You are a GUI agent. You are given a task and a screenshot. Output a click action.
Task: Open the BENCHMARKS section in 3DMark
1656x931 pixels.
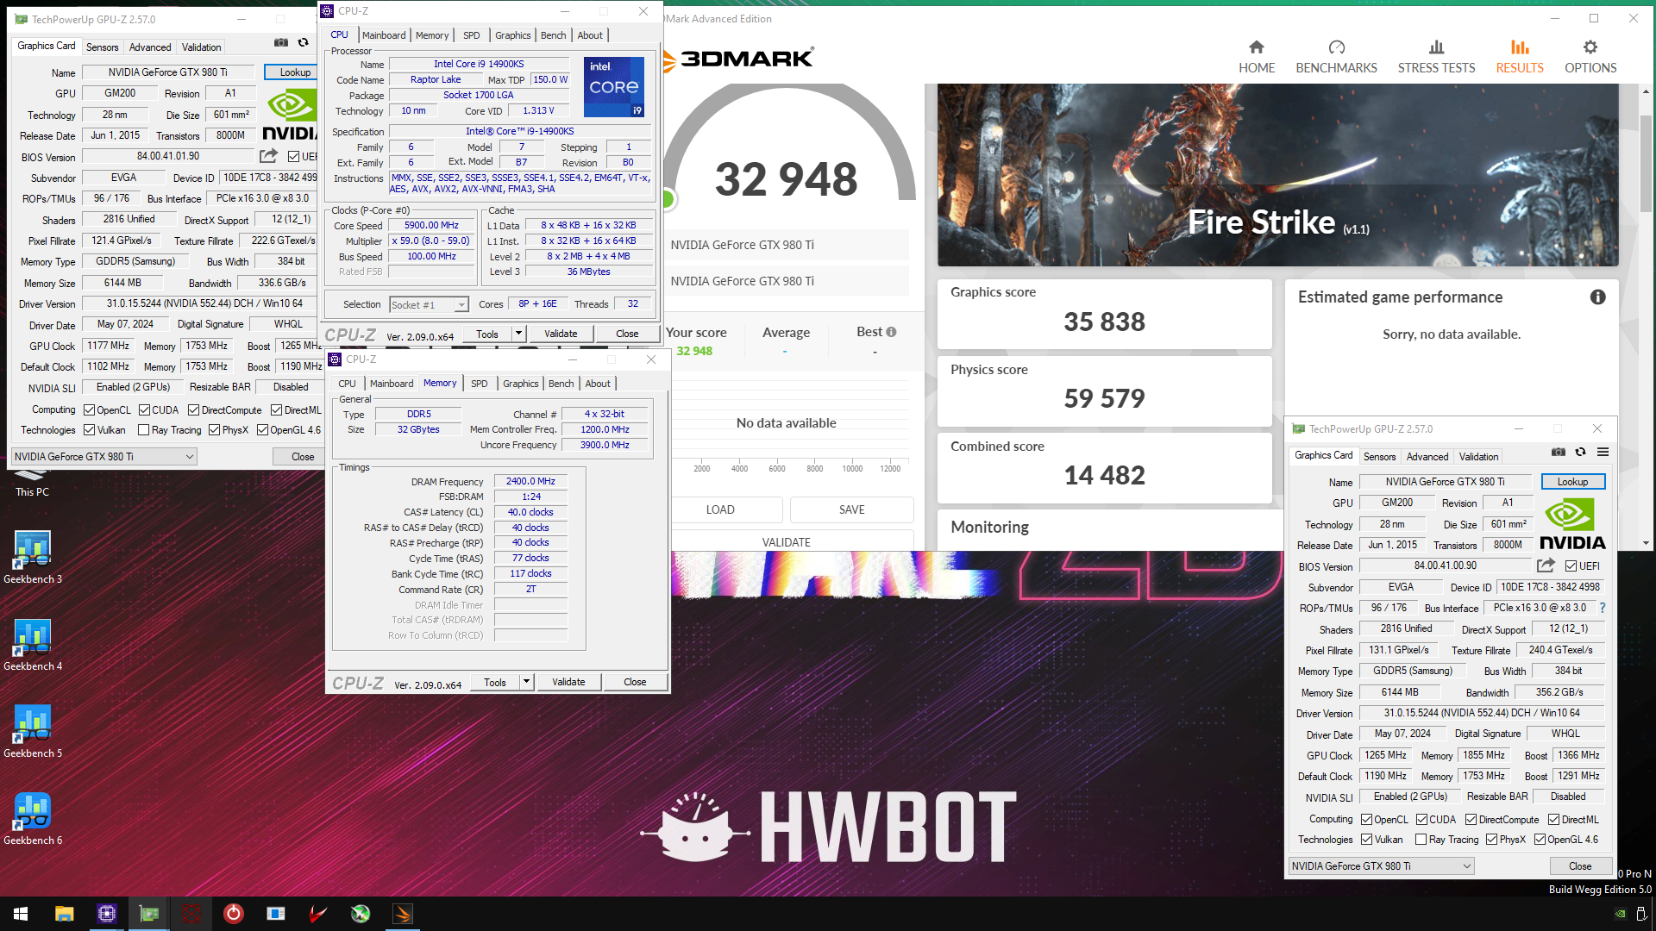point(1336,57)
